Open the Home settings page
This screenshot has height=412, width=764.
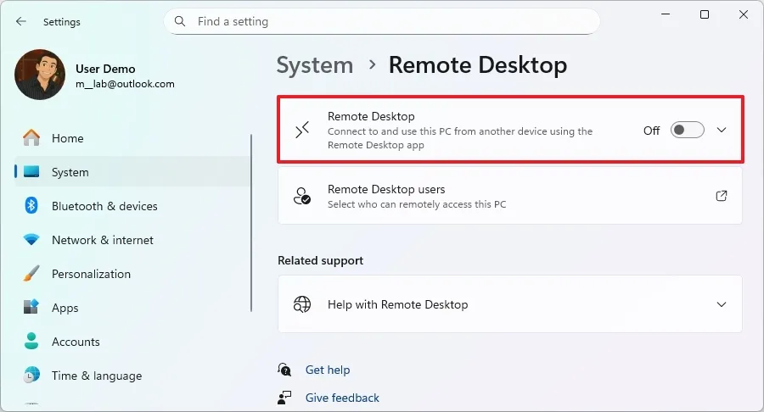(x=67, y=138)
